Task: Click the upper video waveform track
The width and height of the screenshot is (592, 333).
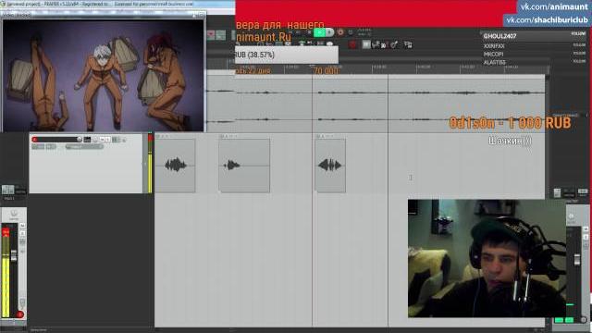Action: coord(376,92)
